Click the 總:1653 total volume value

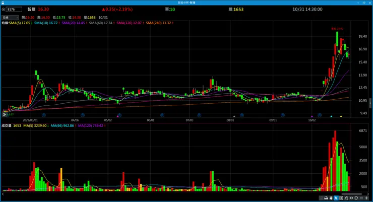click(x=236, y=9)
